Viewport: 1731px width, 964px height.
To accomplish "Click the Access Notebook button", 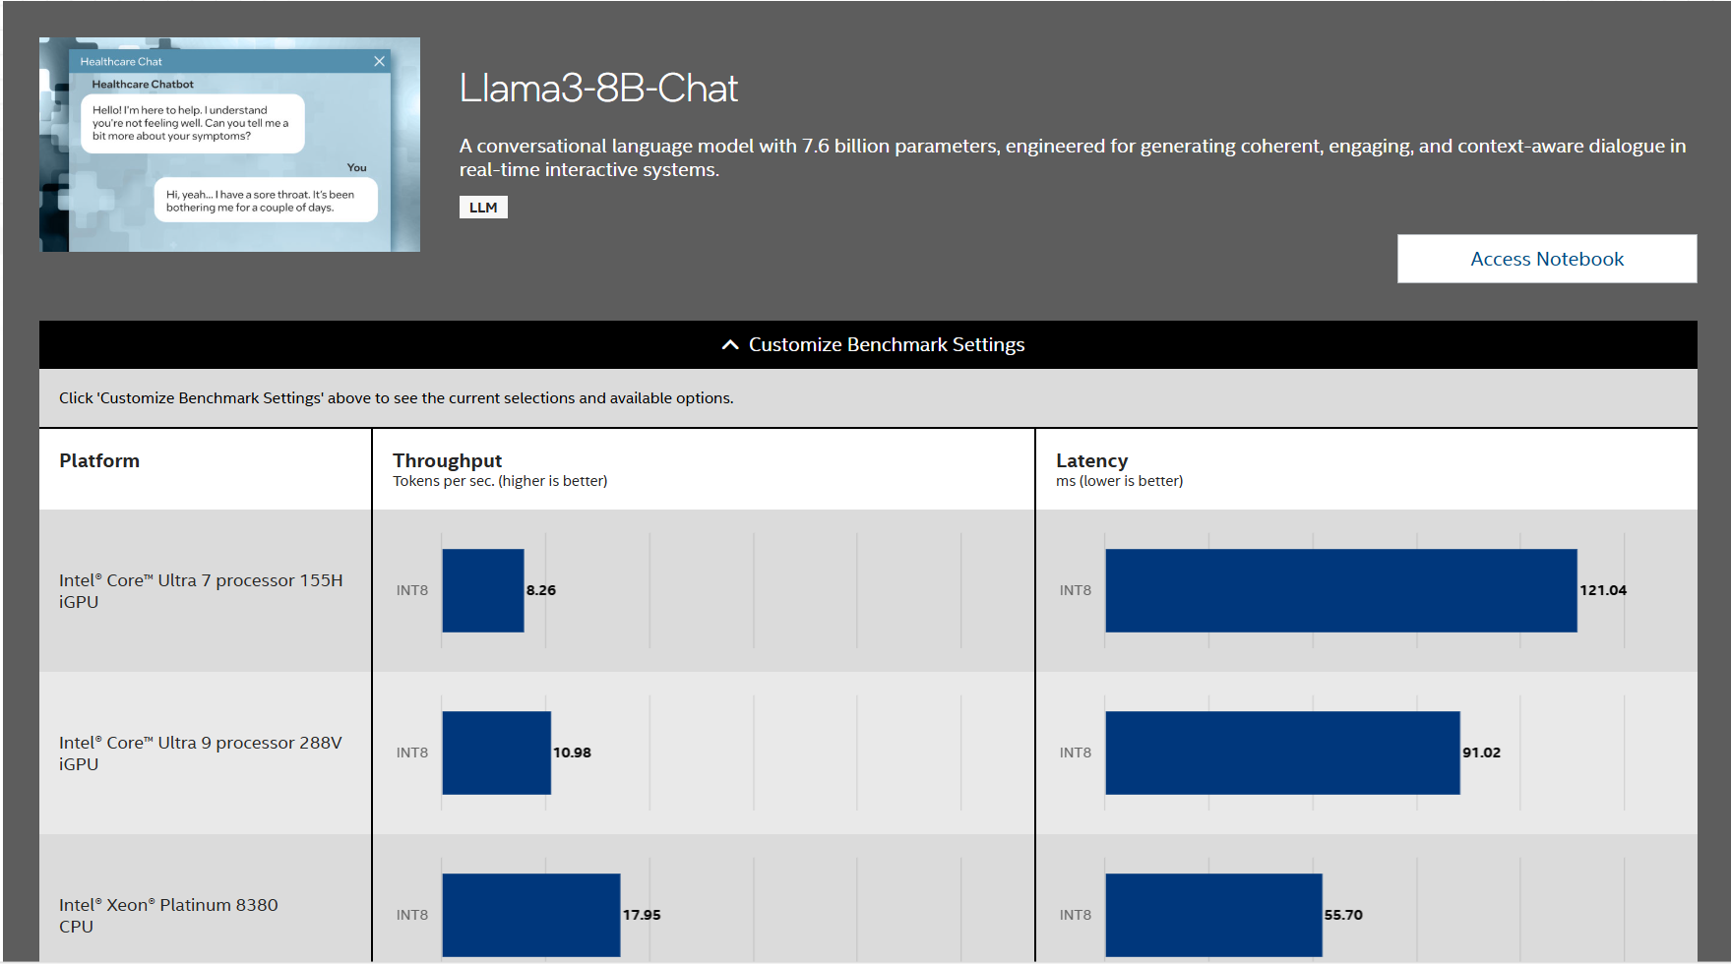I will (x=1546, y=259).
